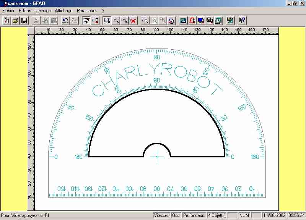This screenshot has height=220, width=306.
Task: Open the Fichier menu
Action: click(x=8, y=11)
